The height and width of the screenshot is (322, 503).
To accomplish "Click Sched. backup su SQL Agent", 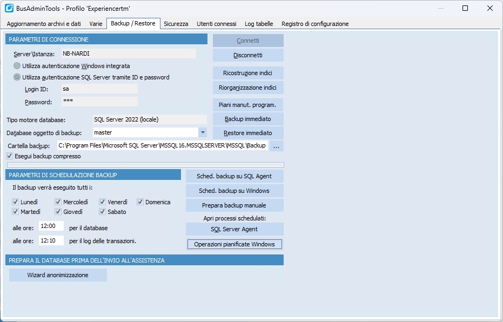I will point(234,176).
